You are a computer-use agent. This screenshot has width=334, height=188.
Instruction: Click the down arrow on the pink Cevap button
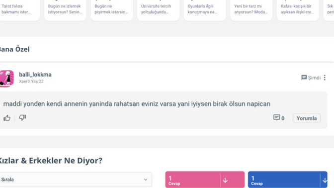tap(225, 181)
